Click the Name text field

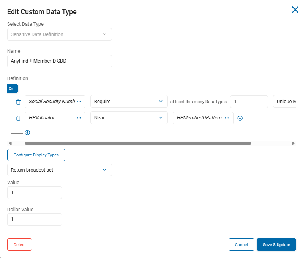tap(59, 61)
